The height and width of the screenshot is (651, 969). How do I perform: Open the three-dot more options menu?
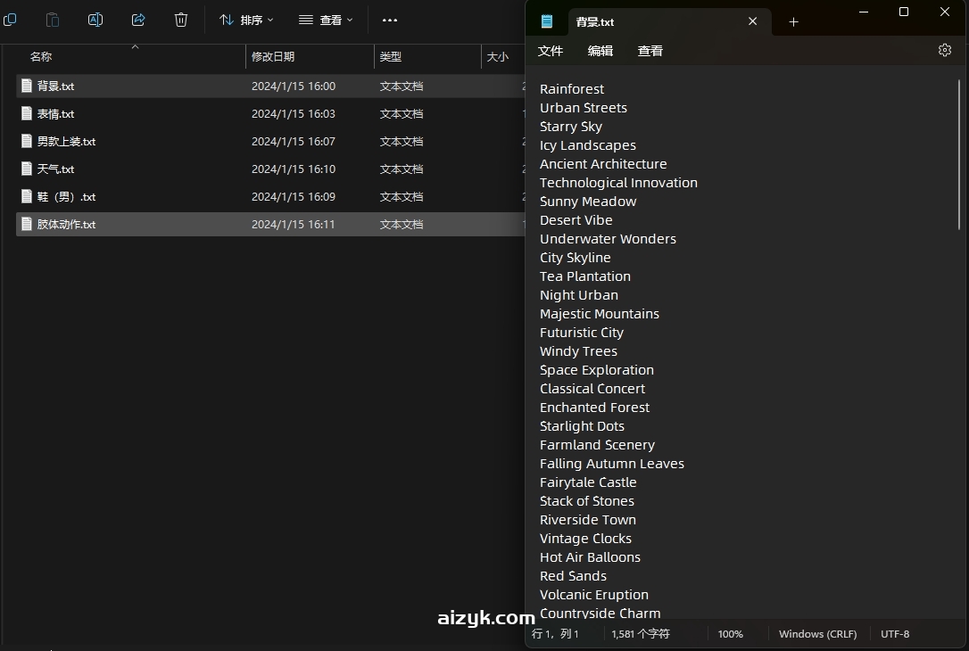coord(390,20)
